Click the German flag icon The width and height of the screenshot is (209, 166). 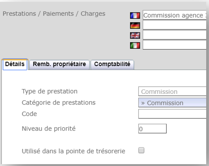[135, 25]
